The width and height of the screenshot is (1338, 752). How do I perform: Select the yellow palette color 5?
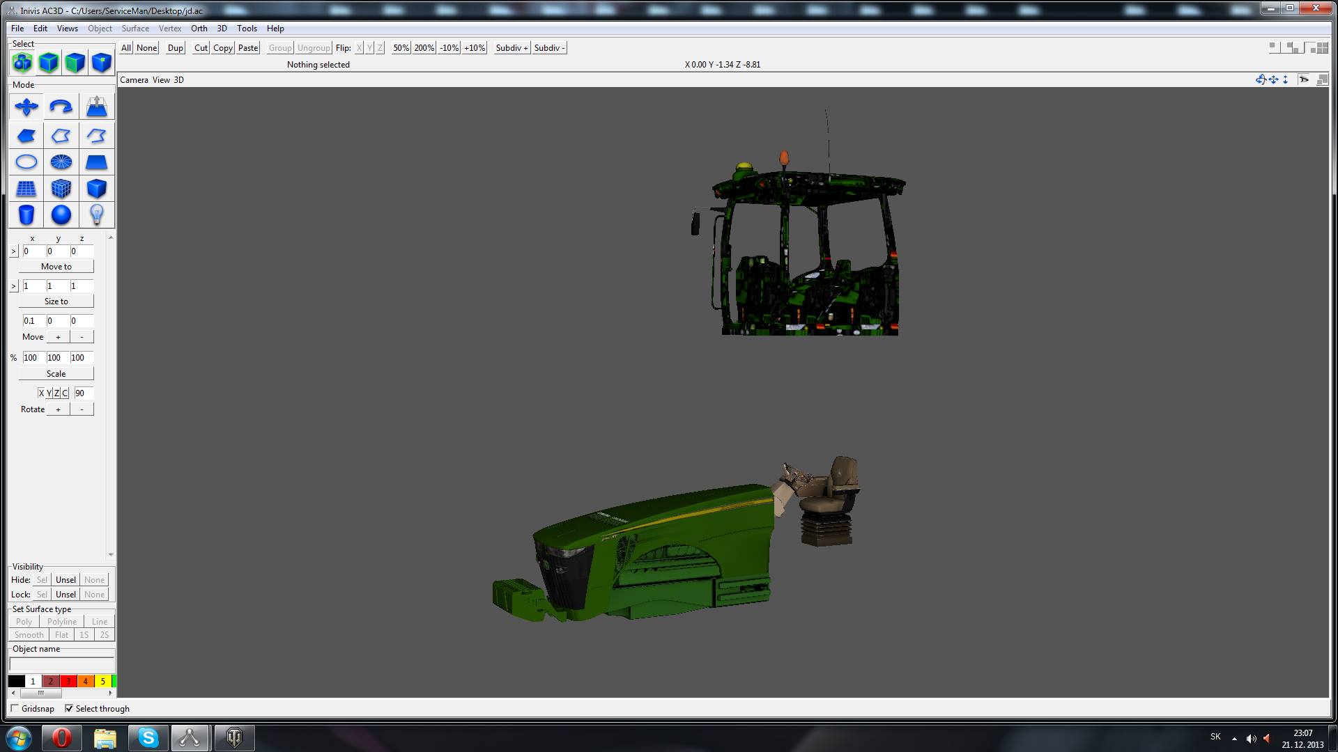pos(103,681)
